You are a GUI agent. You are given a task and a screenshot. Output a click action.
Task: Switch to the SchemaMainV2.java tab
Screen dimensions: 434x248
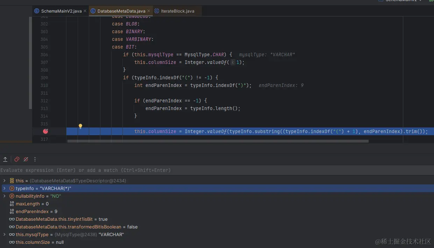coord(61,11)
